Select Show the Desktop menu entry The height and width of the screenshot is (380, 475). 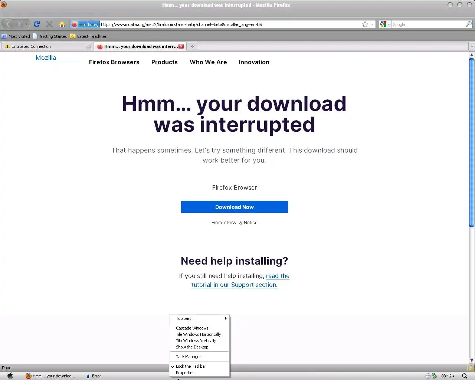pyautogui.click(x=200, y=347)
